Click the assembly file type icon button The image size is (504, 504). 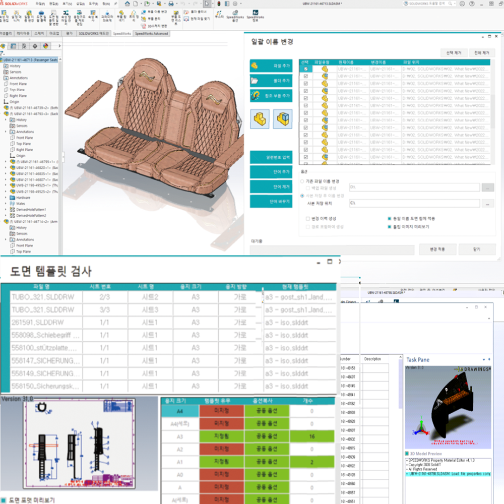(x=282, y=119)
